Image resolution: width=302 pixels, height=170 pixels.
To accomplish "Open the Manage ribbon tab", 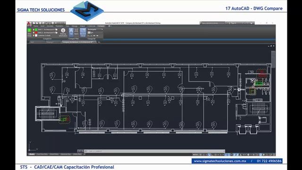I will [x=75, y=26].
